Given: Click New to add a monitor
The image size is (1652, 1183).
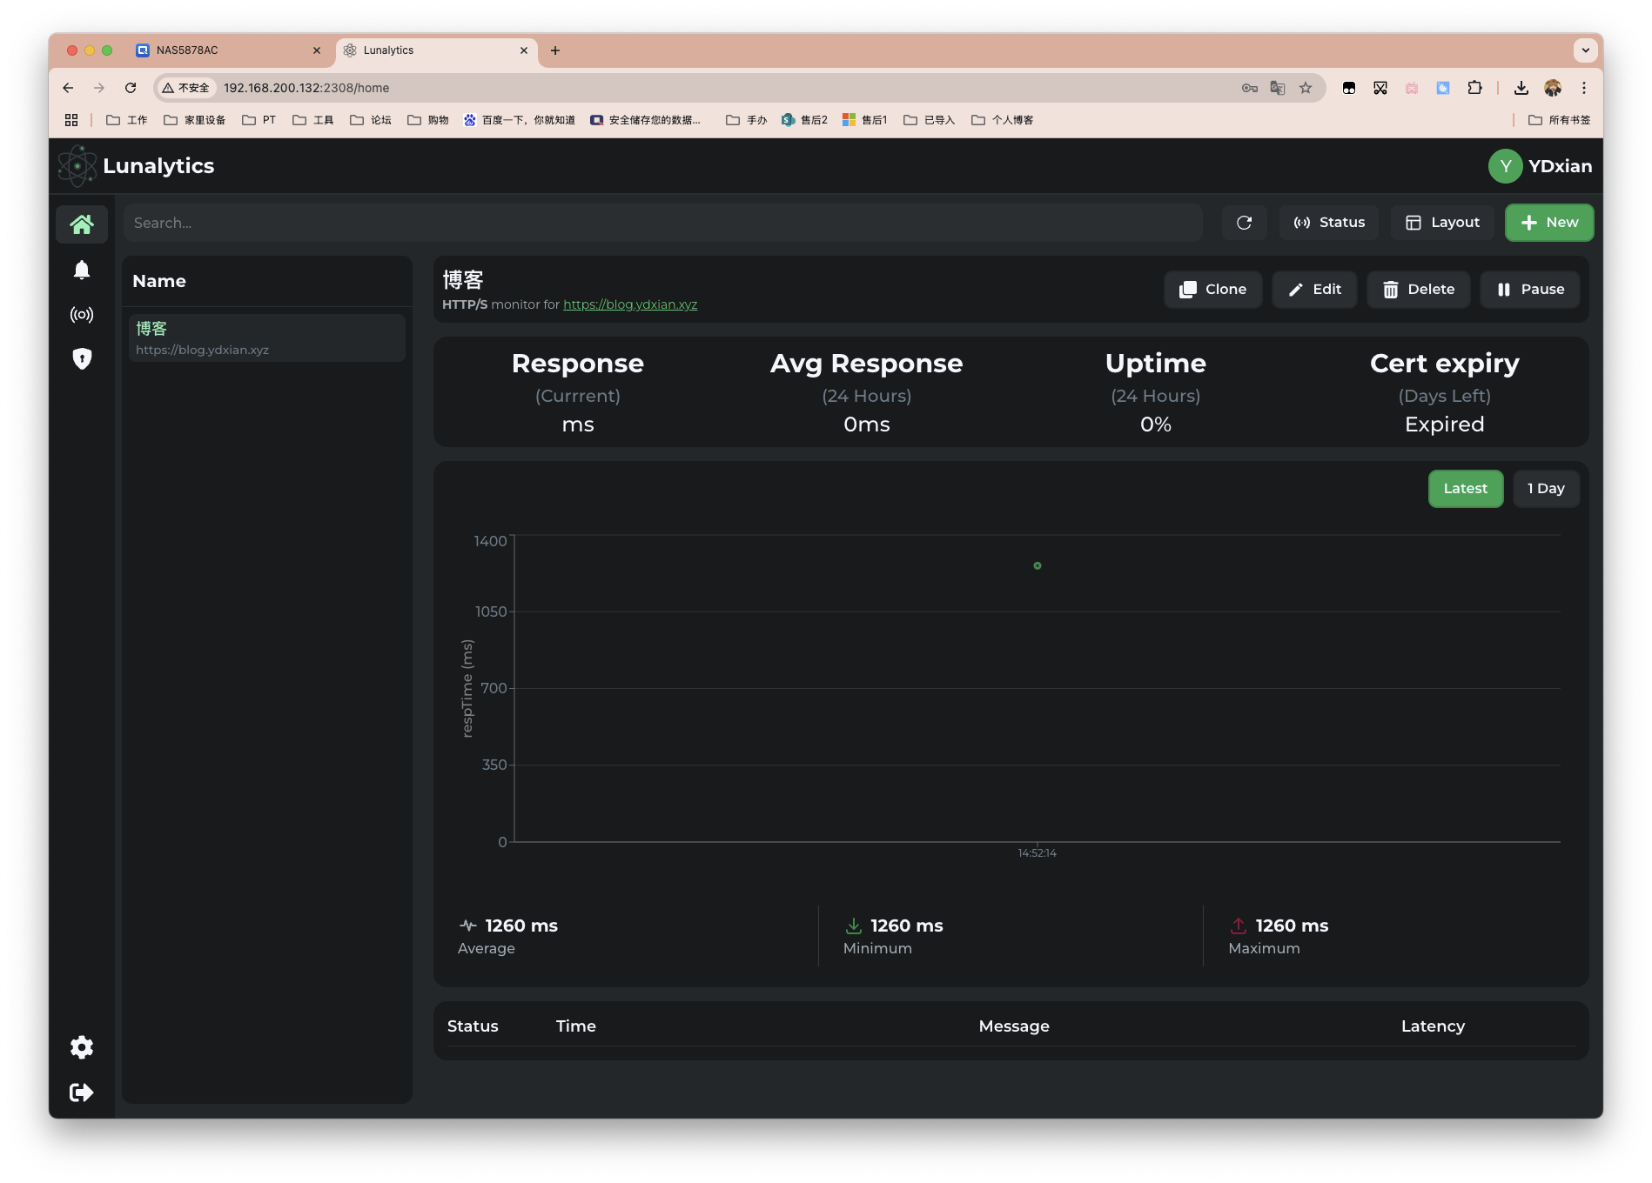Looking at the screenshot, I should coord(1549,223).
